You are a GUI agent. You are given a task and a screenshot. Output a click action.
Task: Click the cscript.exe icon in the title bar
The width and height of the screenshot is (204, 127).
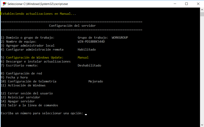4,4
